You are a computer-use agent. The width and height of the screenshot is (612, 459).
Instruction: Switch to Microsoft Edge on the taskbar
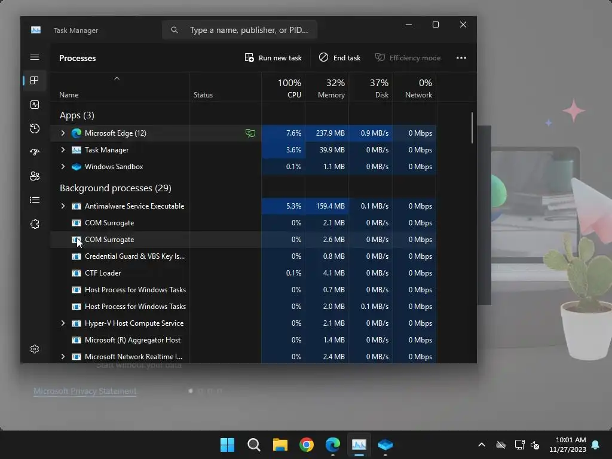(x=332, y=445)
